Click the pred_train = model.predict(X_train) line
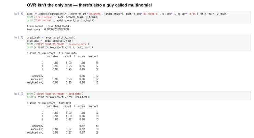The height and width of the screenshot is (138, 254). point(51,38)
